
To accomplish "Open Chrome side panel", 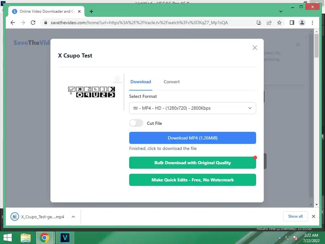I will (x=292, y=23).
